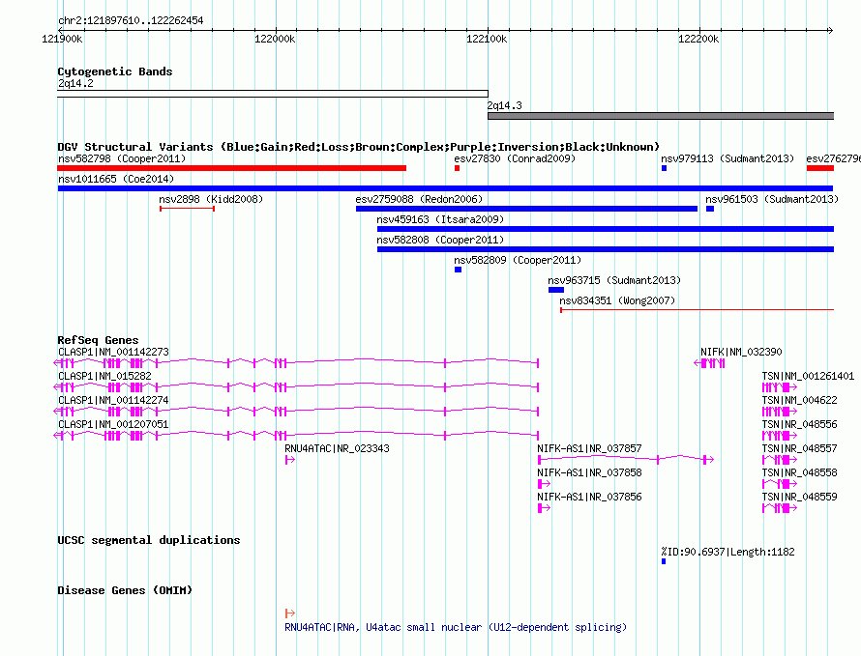Image resolution: width=861 pixels, height=656 pixels.
Task: Click the red nsv582798 loss variant bar
Action: [232, 168]
